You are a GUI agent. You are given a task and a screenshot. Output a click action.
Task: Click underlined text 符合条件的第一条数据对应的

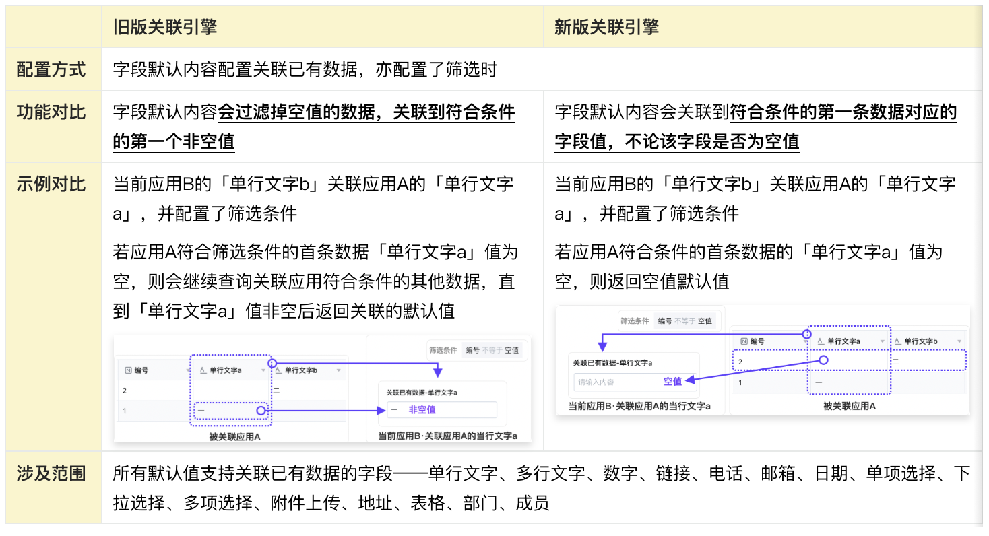[843, 112]
